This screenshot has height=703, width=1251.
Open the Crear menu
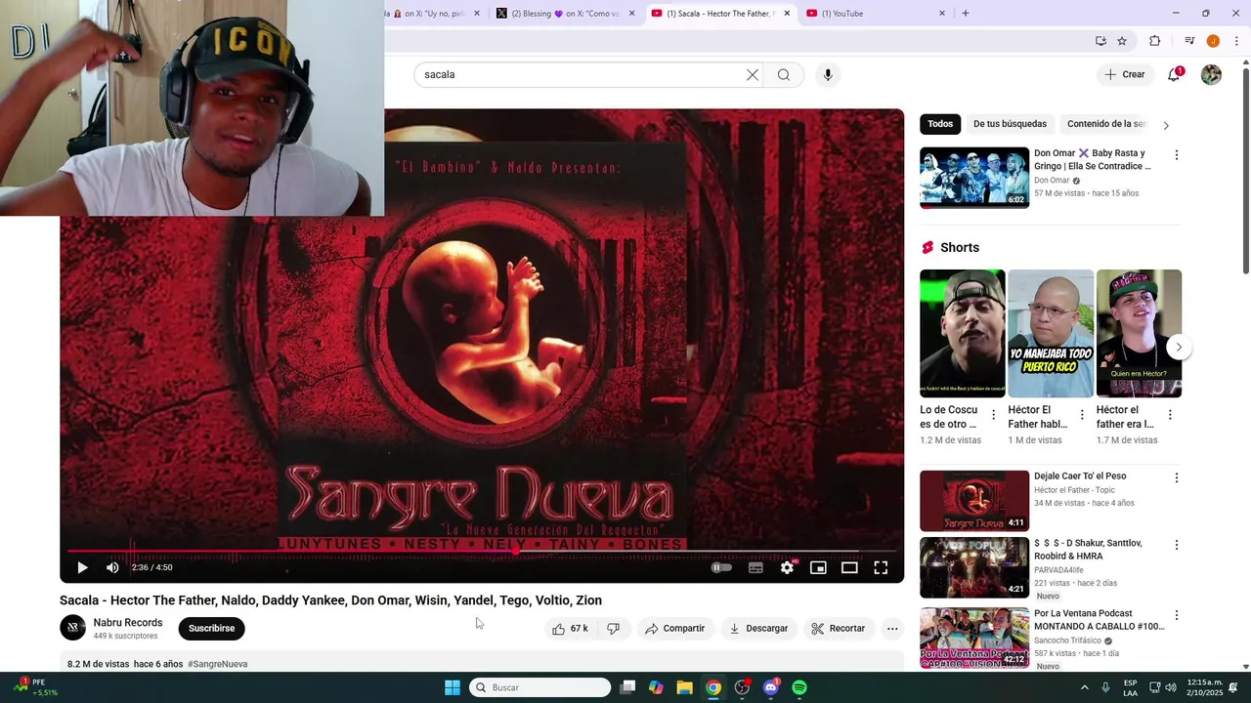point(1125,74)
